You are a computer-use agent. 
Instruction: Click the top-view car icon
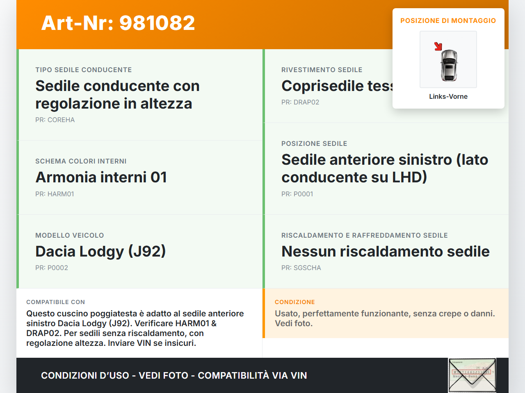pos(449,66)
